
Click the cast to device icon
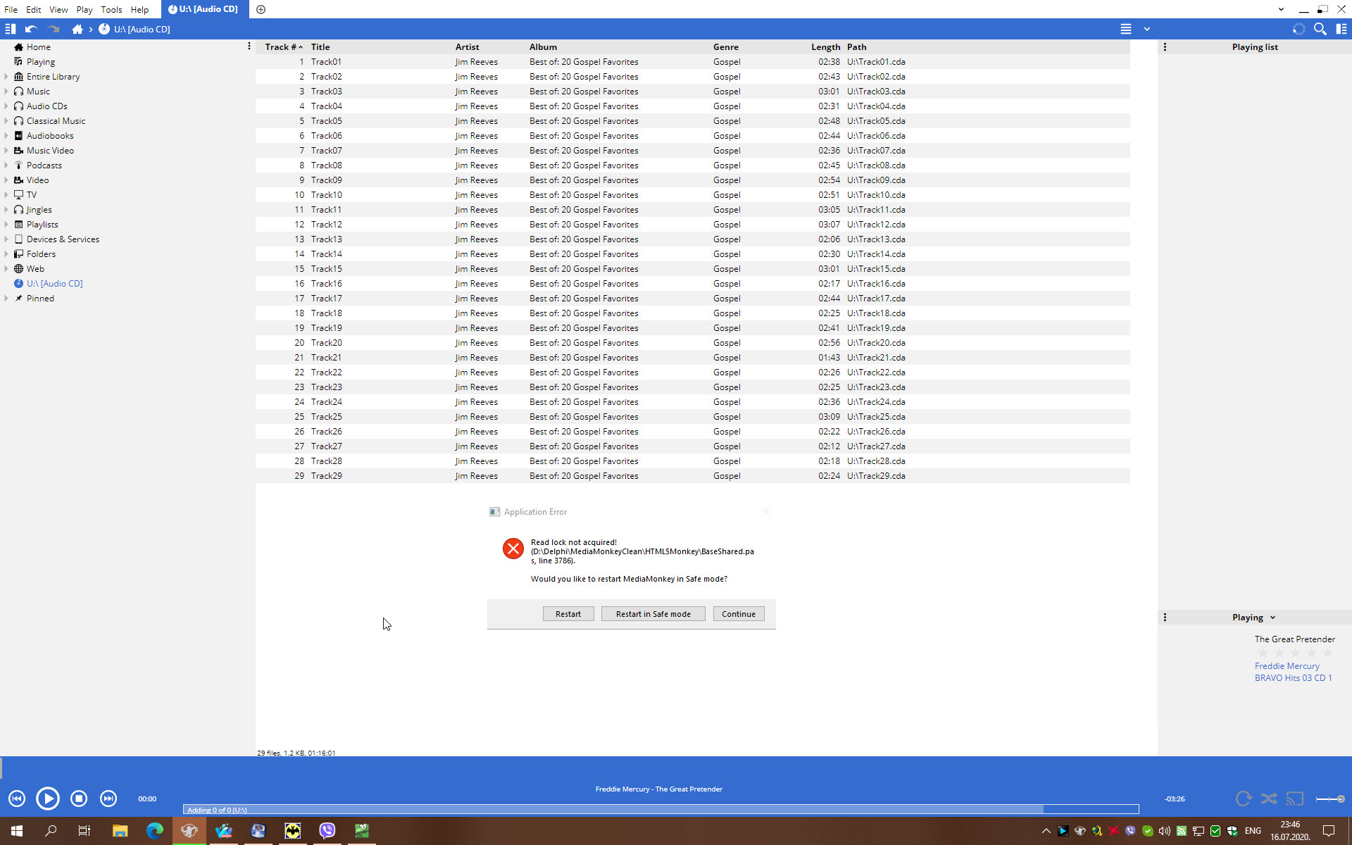[x=1294, y=799]
